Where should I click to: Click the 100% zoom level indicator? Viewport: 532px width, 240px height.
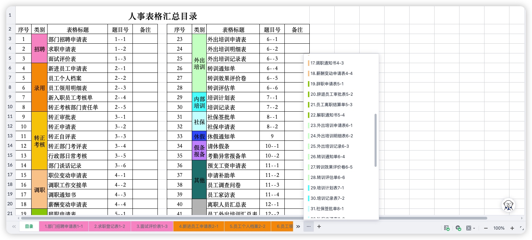499,228
